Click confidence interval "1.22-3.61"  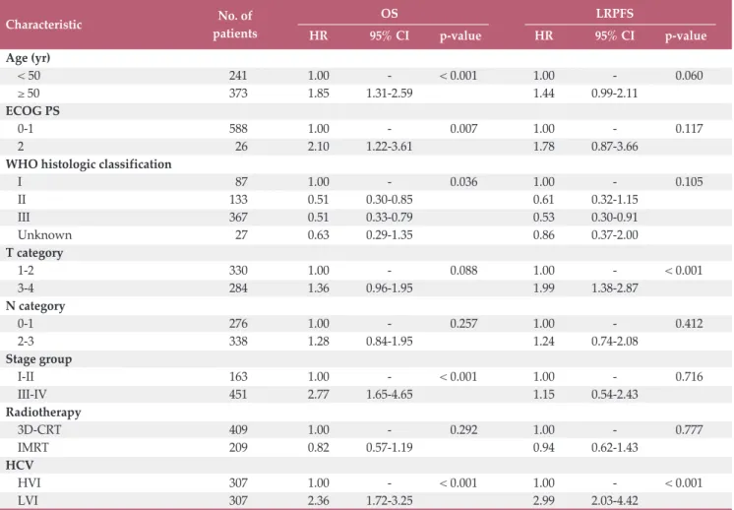tap(390, 147)
